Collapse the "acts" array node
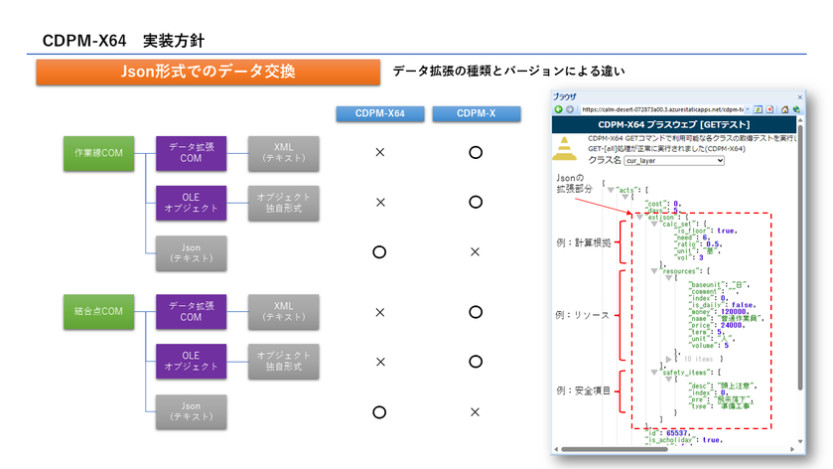This screenshot has height=469, width=833. 611,190
